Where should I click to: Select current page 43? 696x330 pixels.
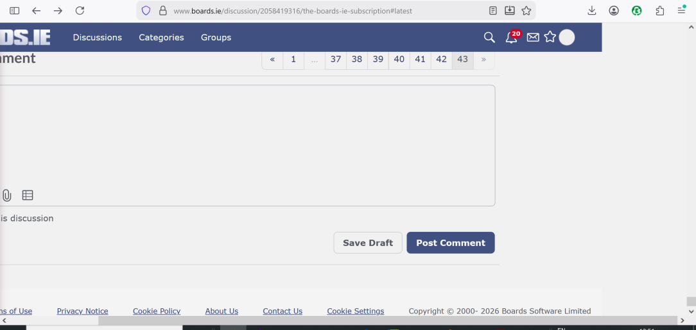pyautogui.click(x=462, y=60)
